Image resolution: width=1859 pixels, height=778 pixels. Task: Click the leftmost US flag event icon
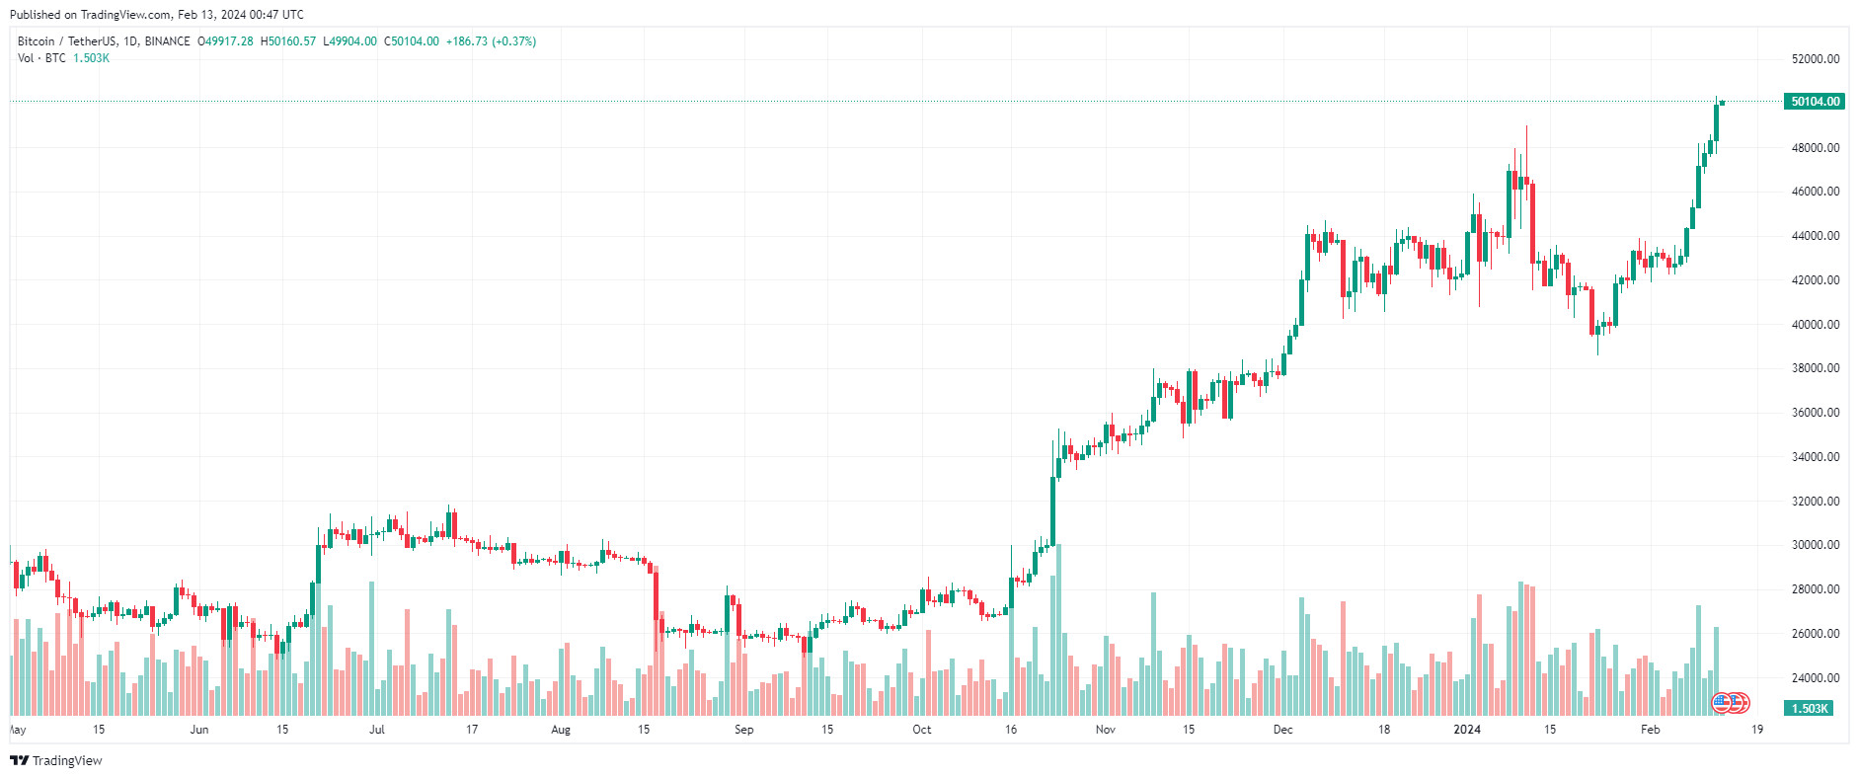[1721, 703]
